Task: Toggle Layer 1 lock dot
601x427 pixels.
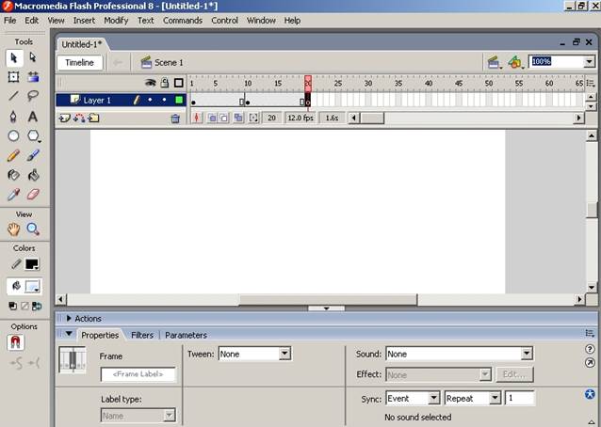Action: click(165, 100)
